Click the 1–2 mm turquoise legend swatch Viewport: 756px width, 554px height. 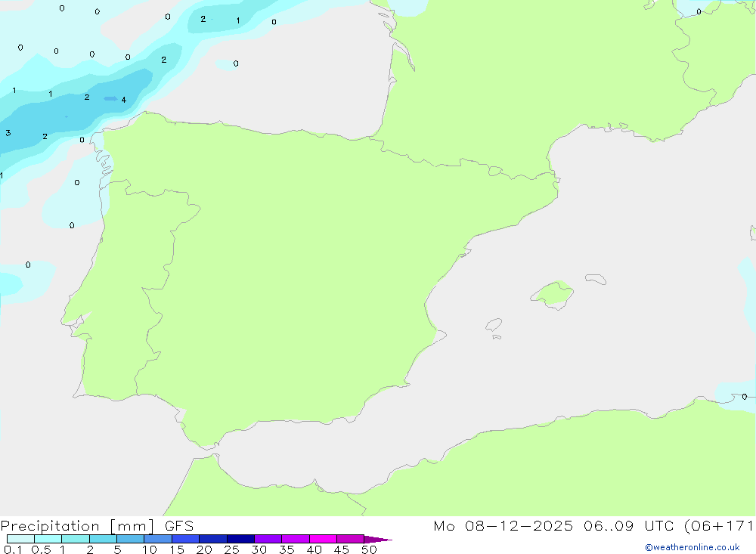(x=76, y=539)
